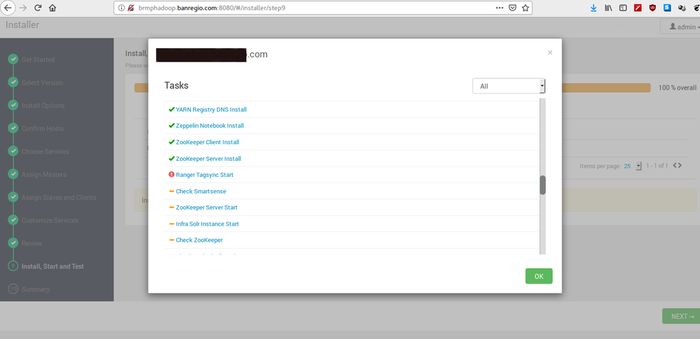Click the Tasks heading in the dialog
Image resolution: width=700 pixels, height=339 pixels.
coord(177,85)
